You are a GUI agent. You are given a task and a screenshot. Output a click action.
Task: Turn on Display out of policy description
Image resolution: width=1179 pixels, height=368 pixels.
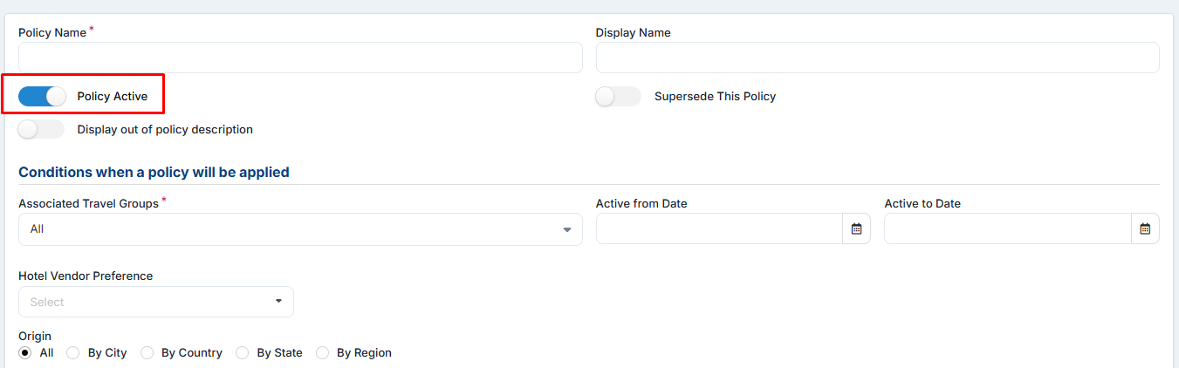(x=41, y=130)
